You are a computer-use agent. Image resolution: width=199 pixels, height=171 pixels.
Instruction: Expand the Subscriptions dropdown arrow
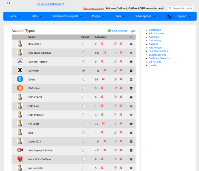(x=154, y=16)
